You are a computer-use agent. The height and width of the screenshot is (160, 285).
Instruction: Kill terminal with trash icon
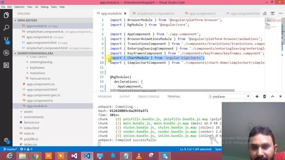(265, 96)
